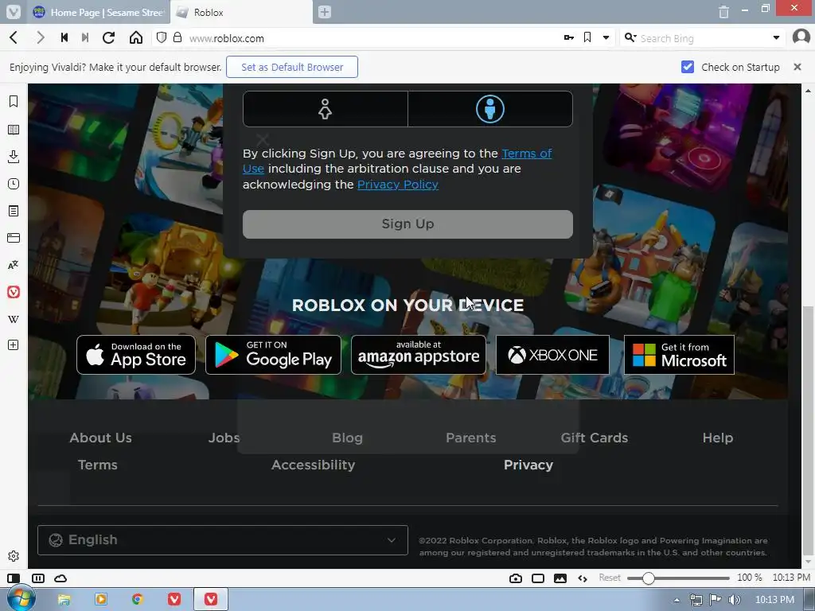Open the Jobs footer link

[224, 438]
